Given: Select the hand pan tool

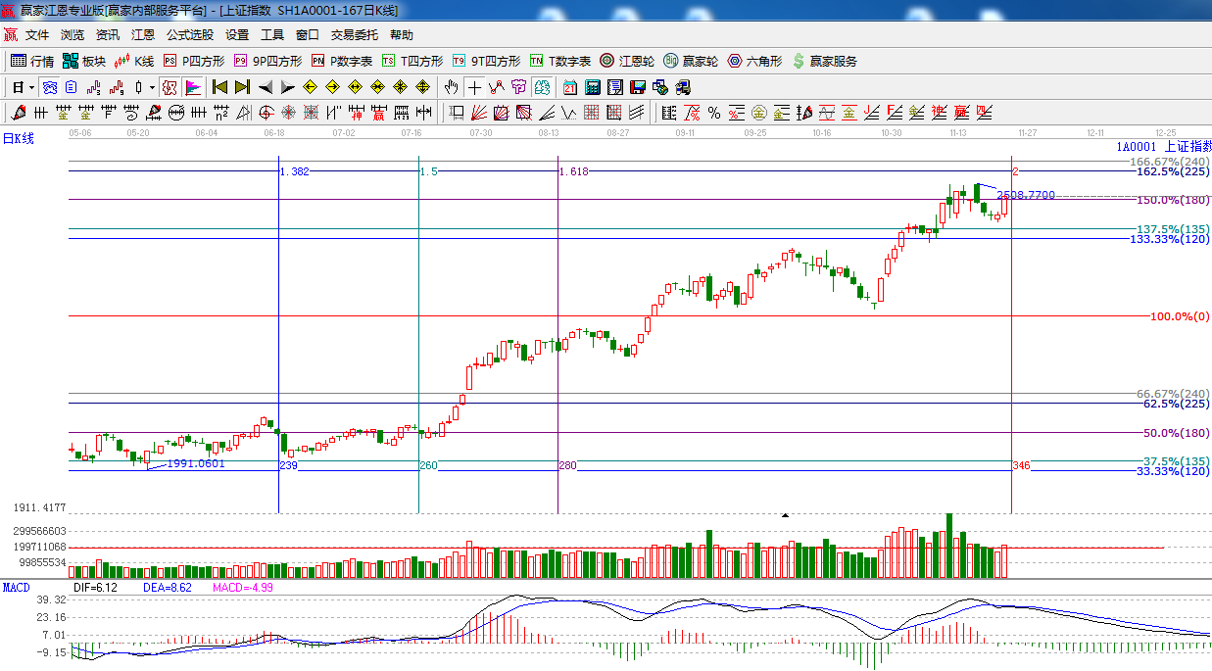Looking at the screenshot, I should coord(451,87).
